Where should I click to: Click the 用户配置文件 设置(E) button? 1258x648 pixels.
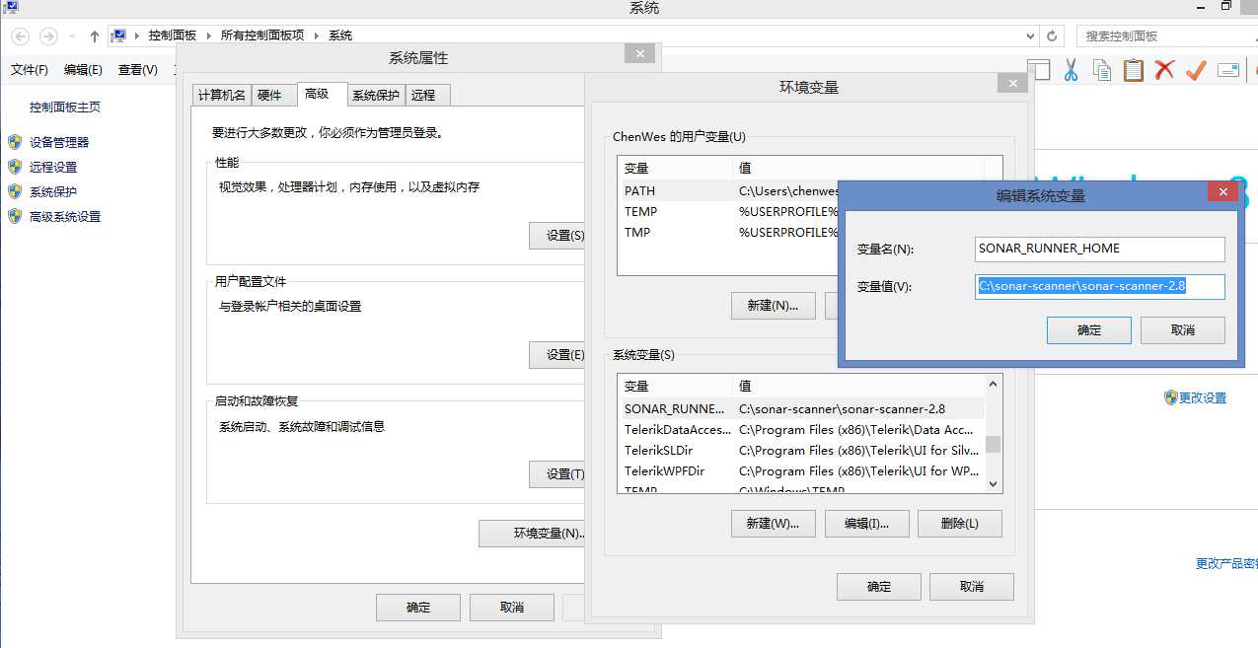(557, 354)
